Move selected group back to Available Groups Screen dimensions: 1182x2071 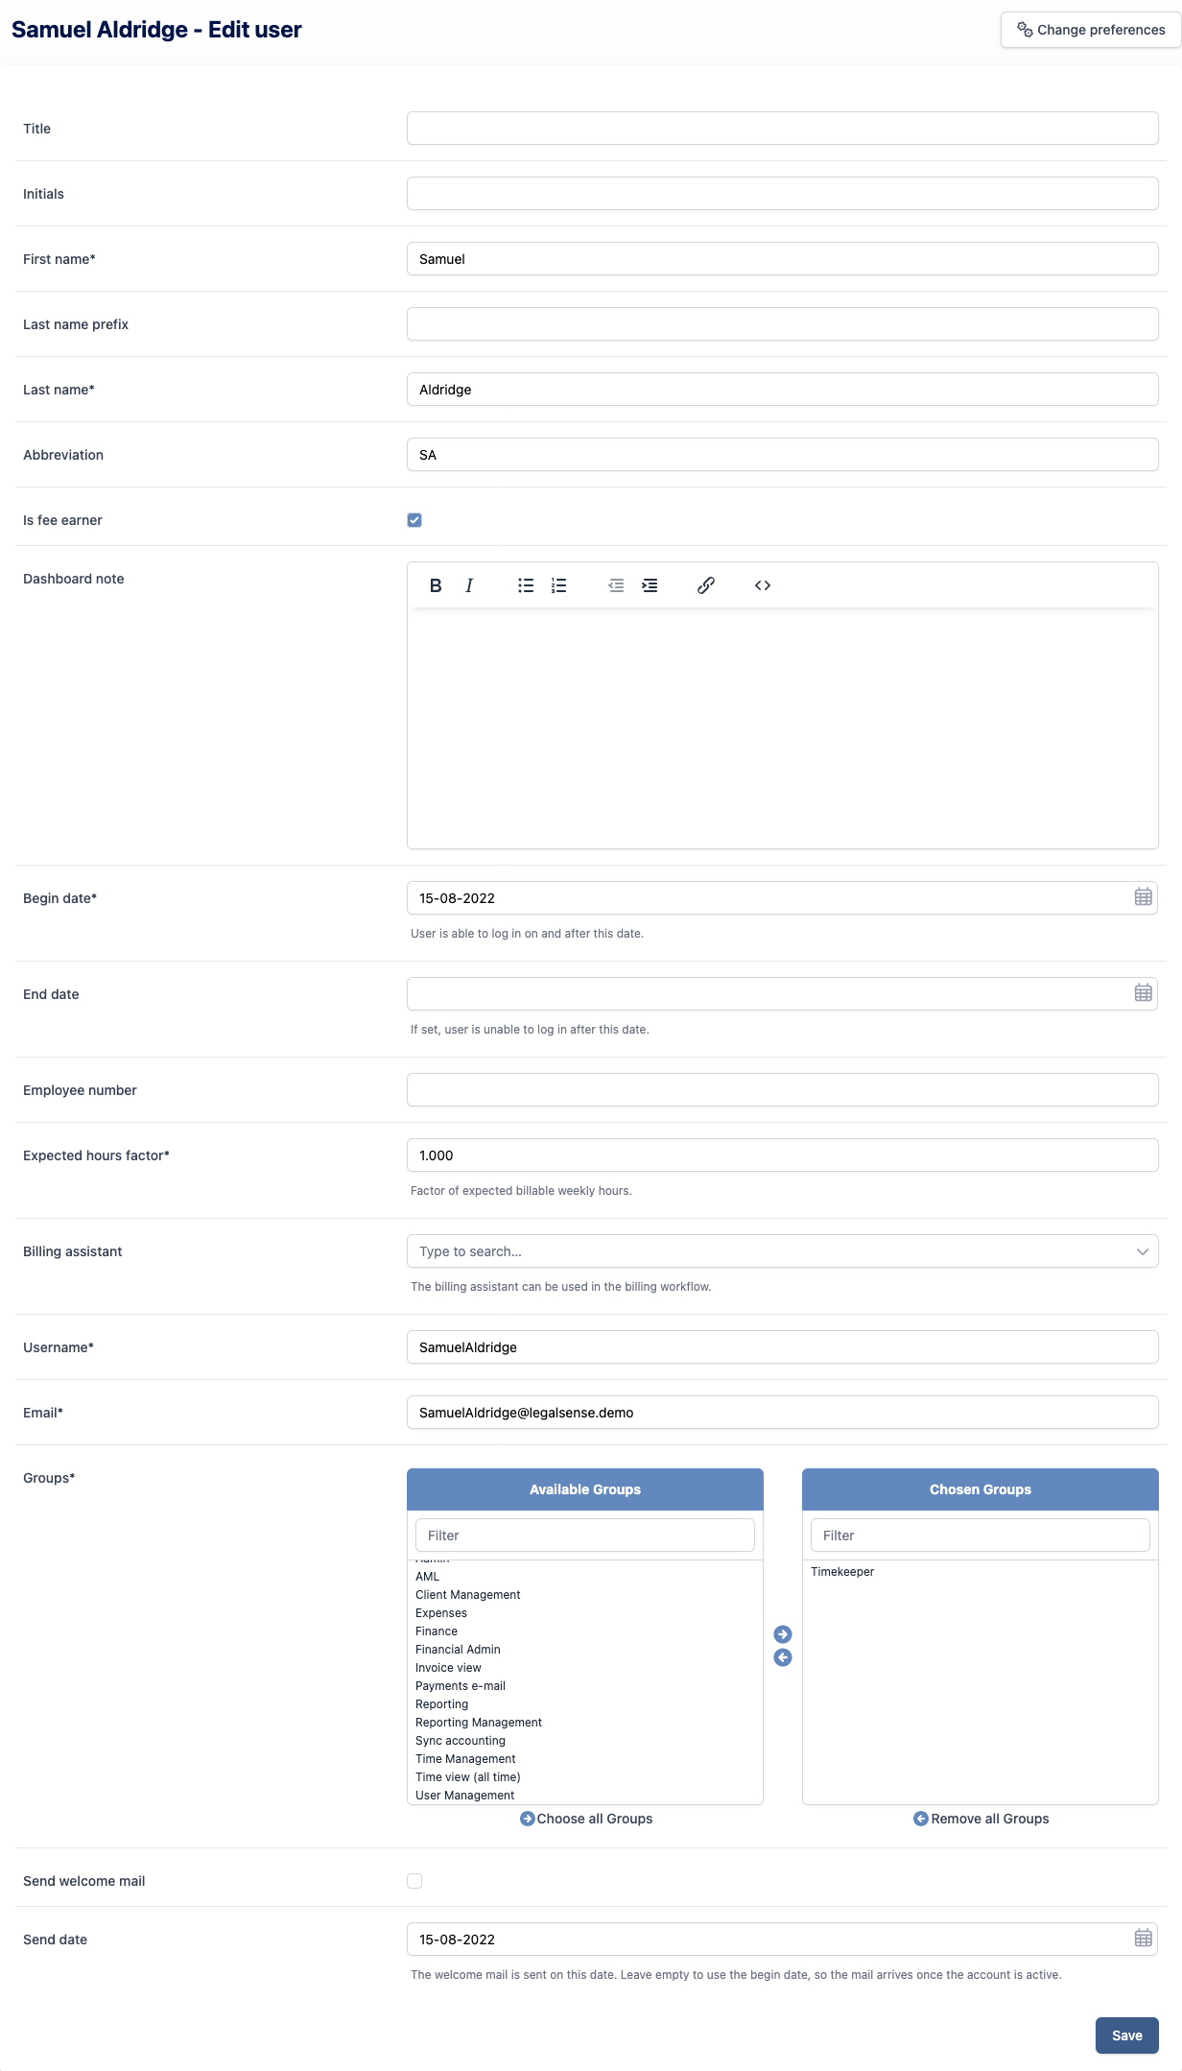pos(783,1657)
